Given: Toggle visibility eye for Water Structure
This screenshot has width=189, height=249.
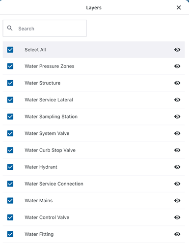Looking at the screenshot, I should click(x=177, y=83).
